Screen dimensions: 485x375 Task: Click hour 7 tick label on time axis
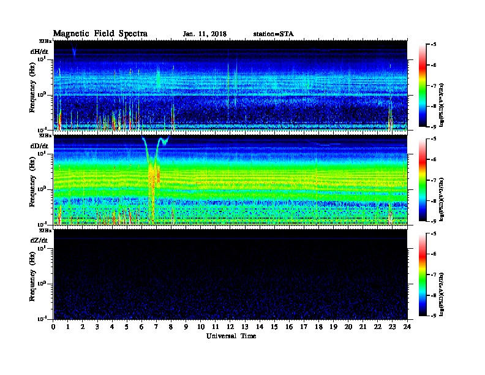click(156, 327)
